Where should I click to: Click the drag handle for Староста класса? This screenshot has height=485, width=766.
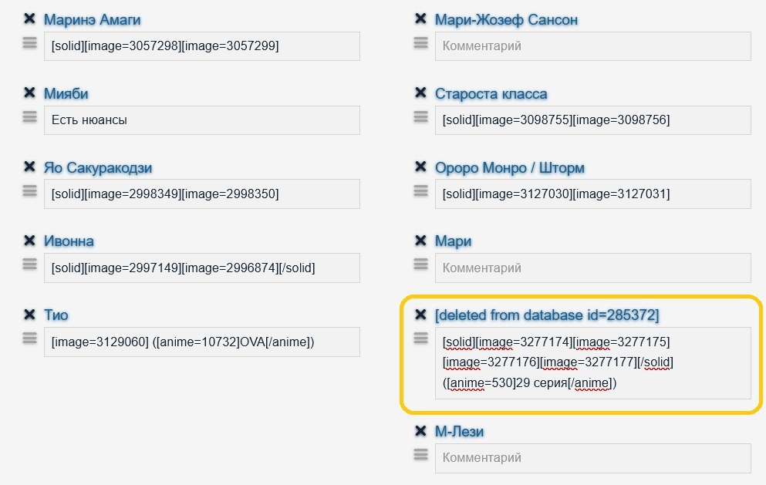(x=420, y=116)
